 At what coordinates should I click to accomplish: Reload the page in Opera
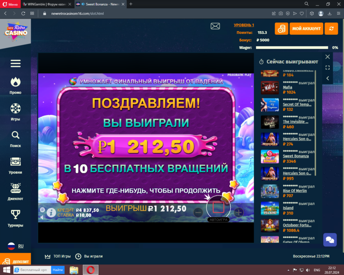pyautogui.click(x=23, y=13)
